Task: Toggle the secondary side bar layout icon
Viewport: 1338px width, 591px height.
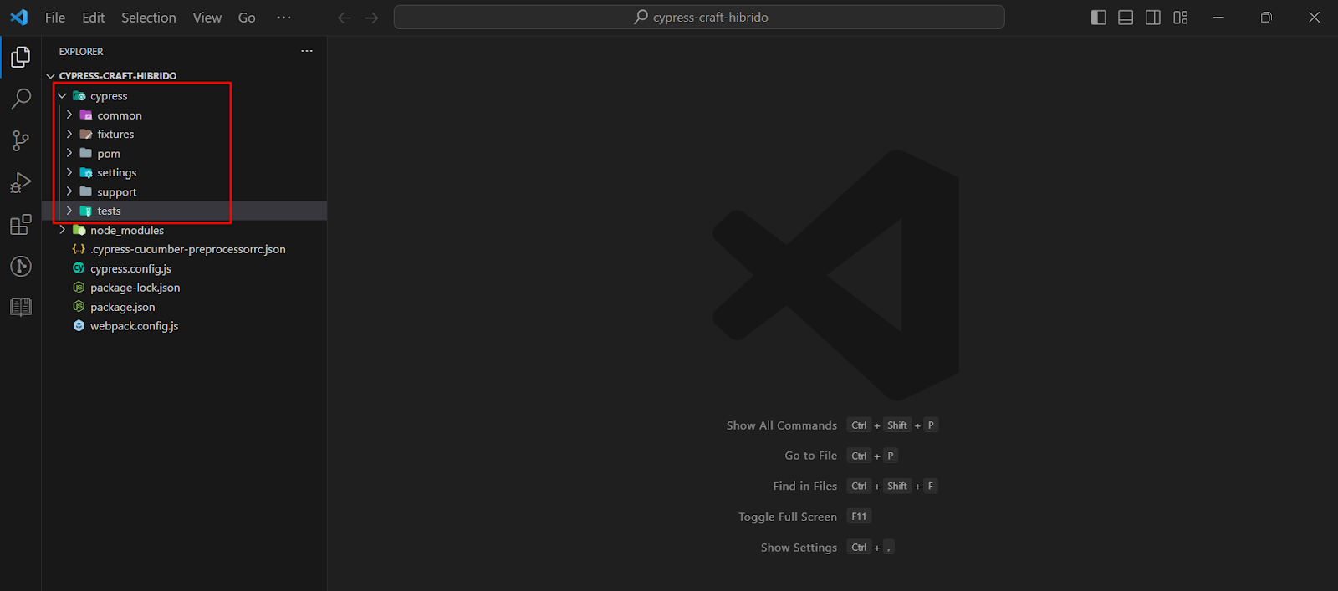Action: (x=1153, y=18)
